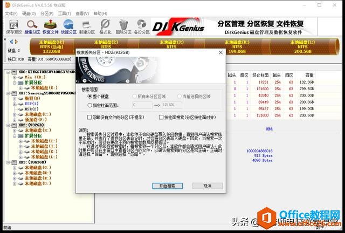
Task: Open the 备份分区 (Backup Partition) tool
Action: tap(143, 26)
